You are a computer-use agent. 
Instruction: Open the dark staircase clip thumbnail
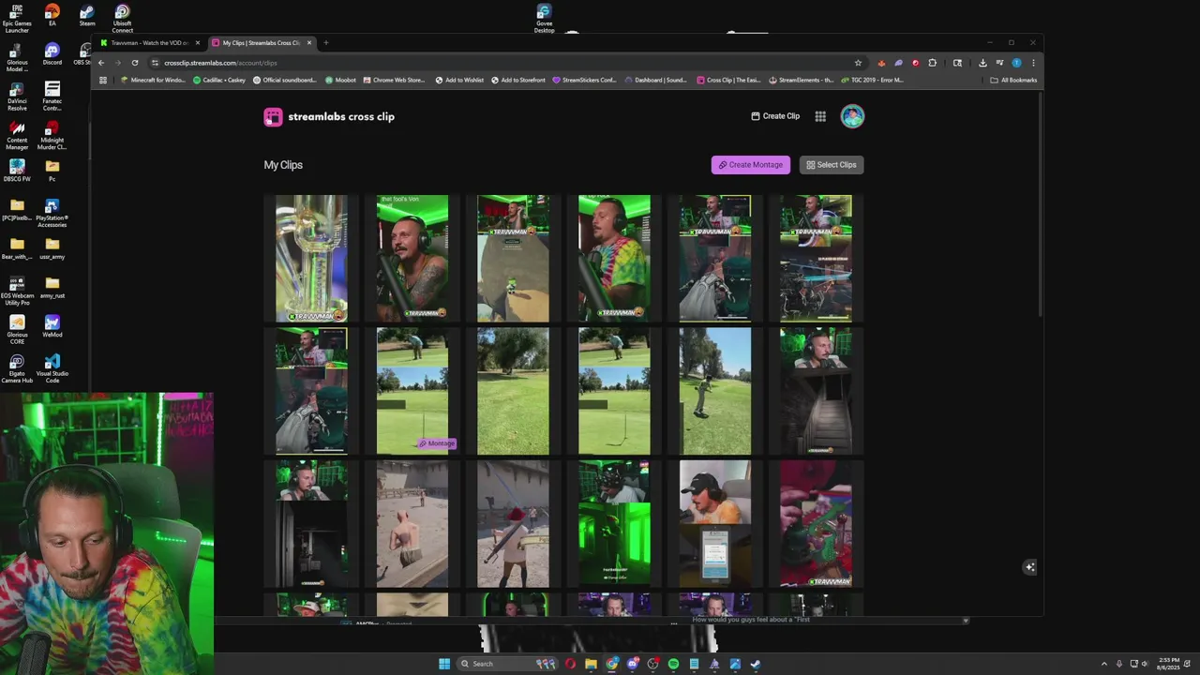coord(816,391)
